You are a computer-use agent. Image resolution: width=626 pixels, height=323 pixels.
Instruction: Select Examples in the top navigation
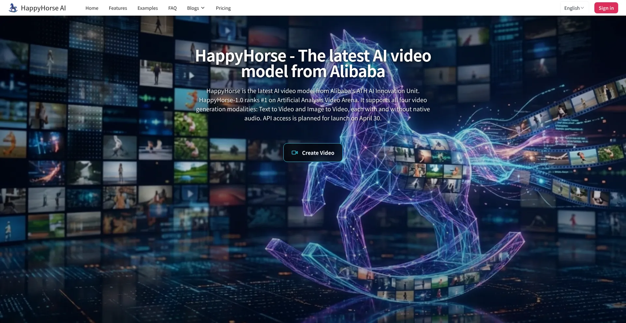click(x=148, y=8)
